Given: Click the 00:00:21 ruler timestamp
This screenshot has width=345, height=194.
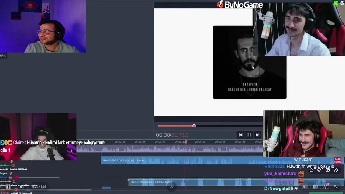Looking at the screenshot, I should 120,142.
